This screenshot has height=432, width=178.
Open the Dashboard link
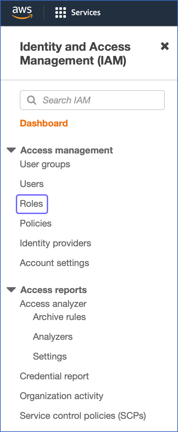point(44,123)
